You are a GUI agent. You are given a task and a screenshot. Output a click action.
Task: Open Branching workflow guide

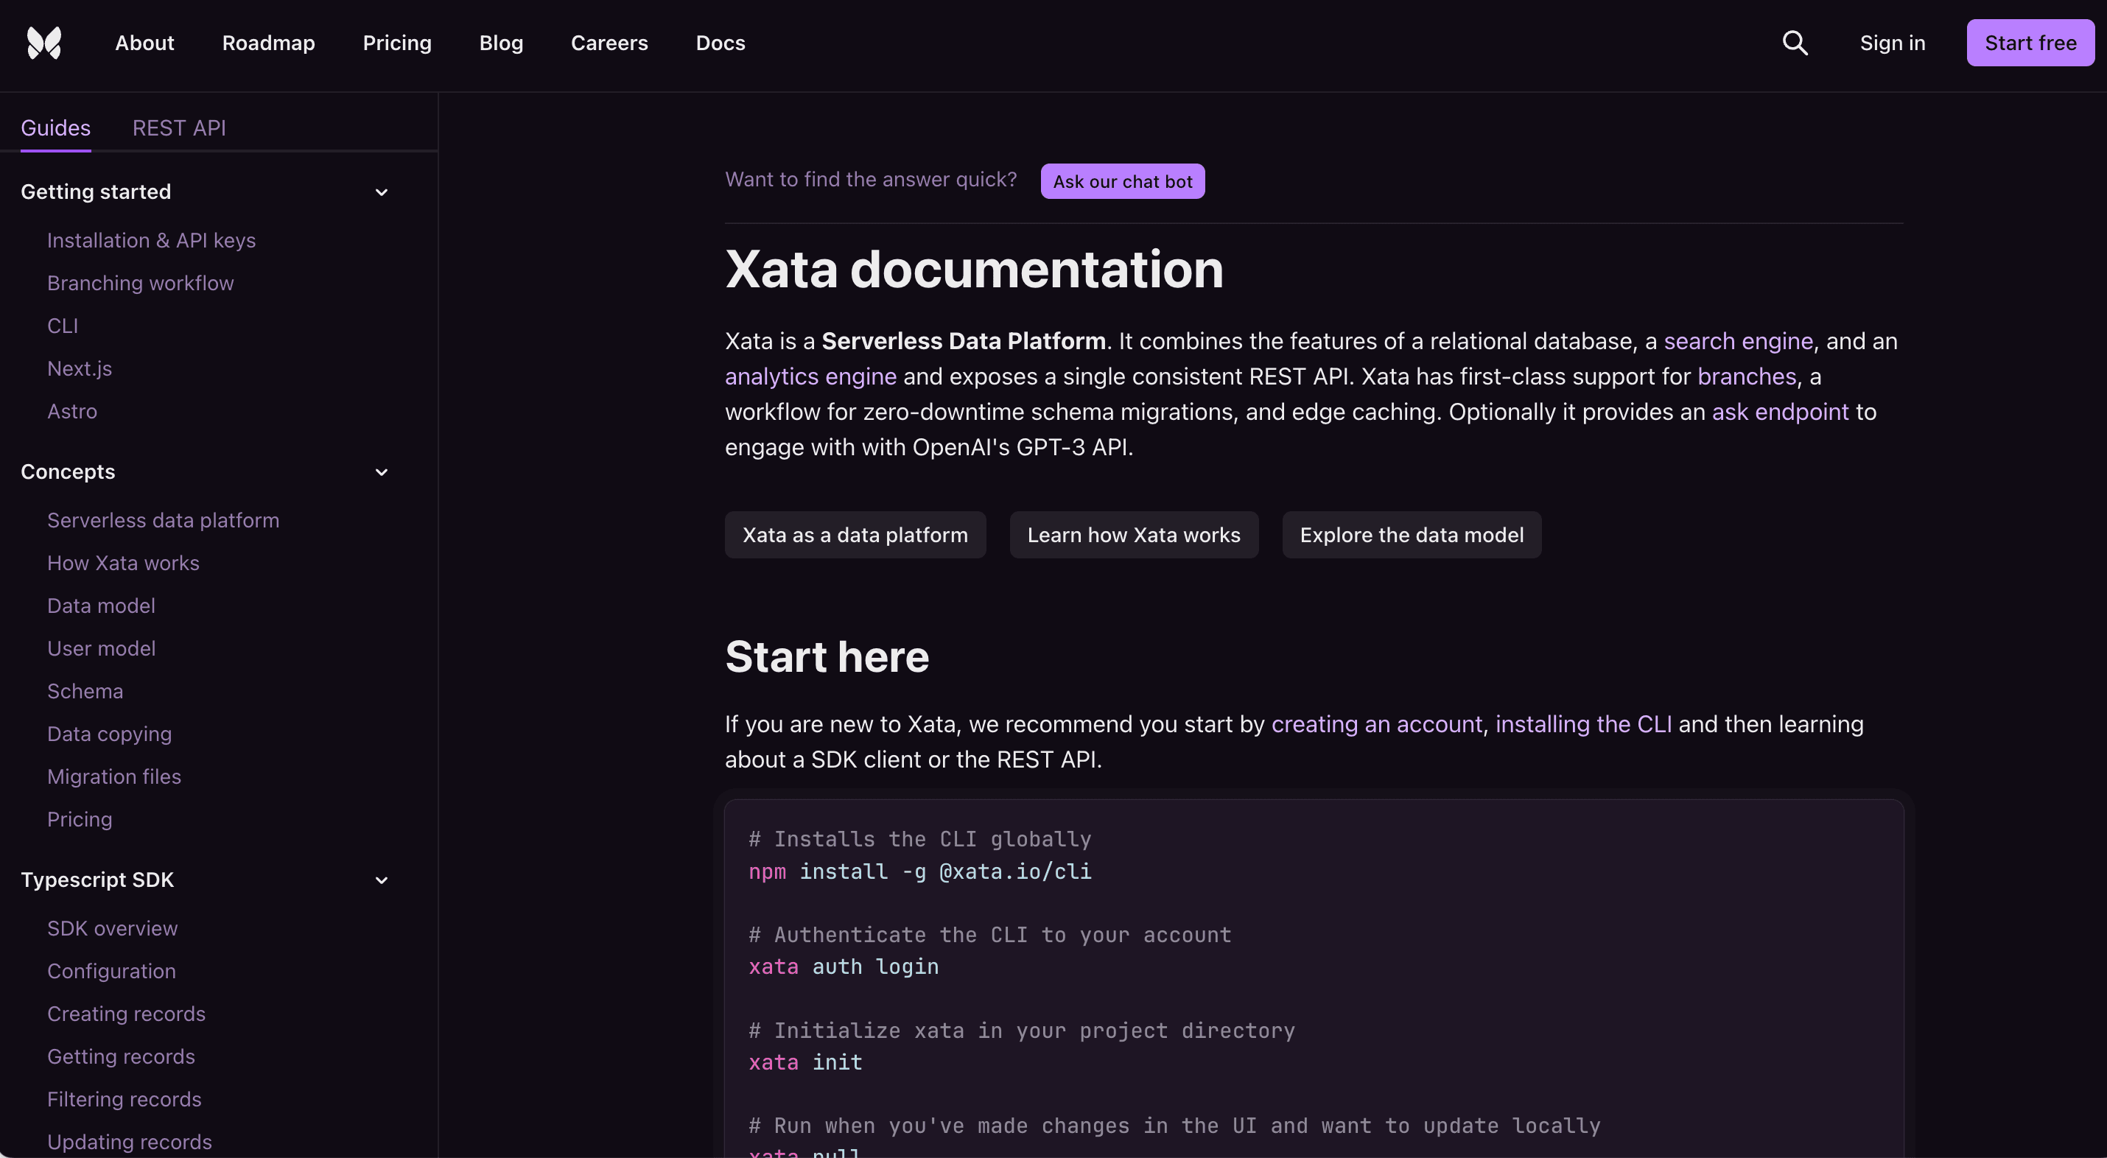[140, 283]
